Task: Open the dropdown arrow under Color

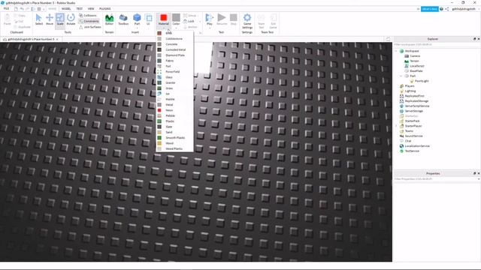Action: coord(176,28)
